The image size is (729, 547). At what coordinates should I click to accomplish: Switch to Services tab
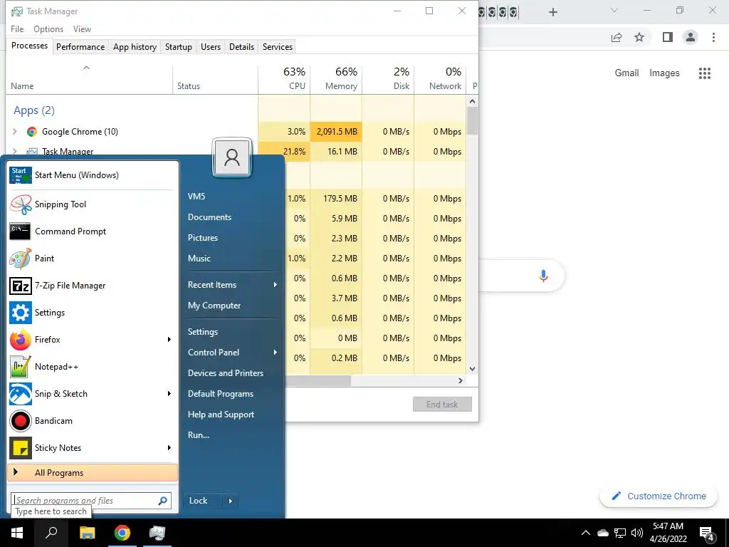tap(278, 47)
